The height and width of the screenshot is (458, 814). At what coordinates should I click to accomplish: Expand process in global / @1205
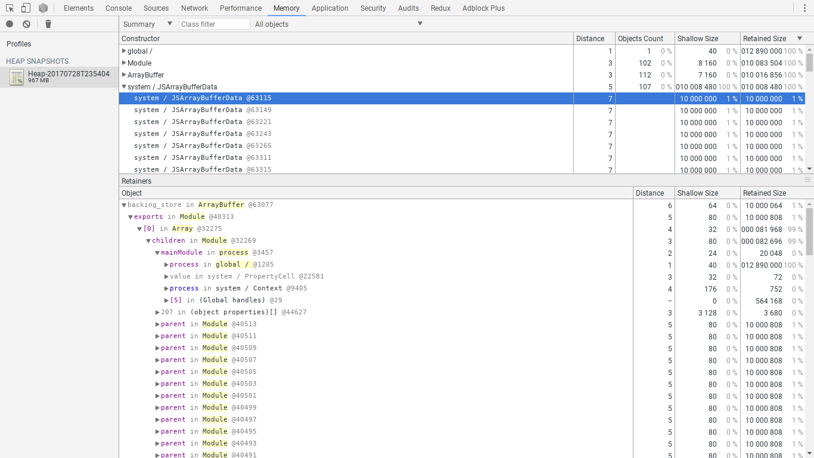tap(166, 264)
